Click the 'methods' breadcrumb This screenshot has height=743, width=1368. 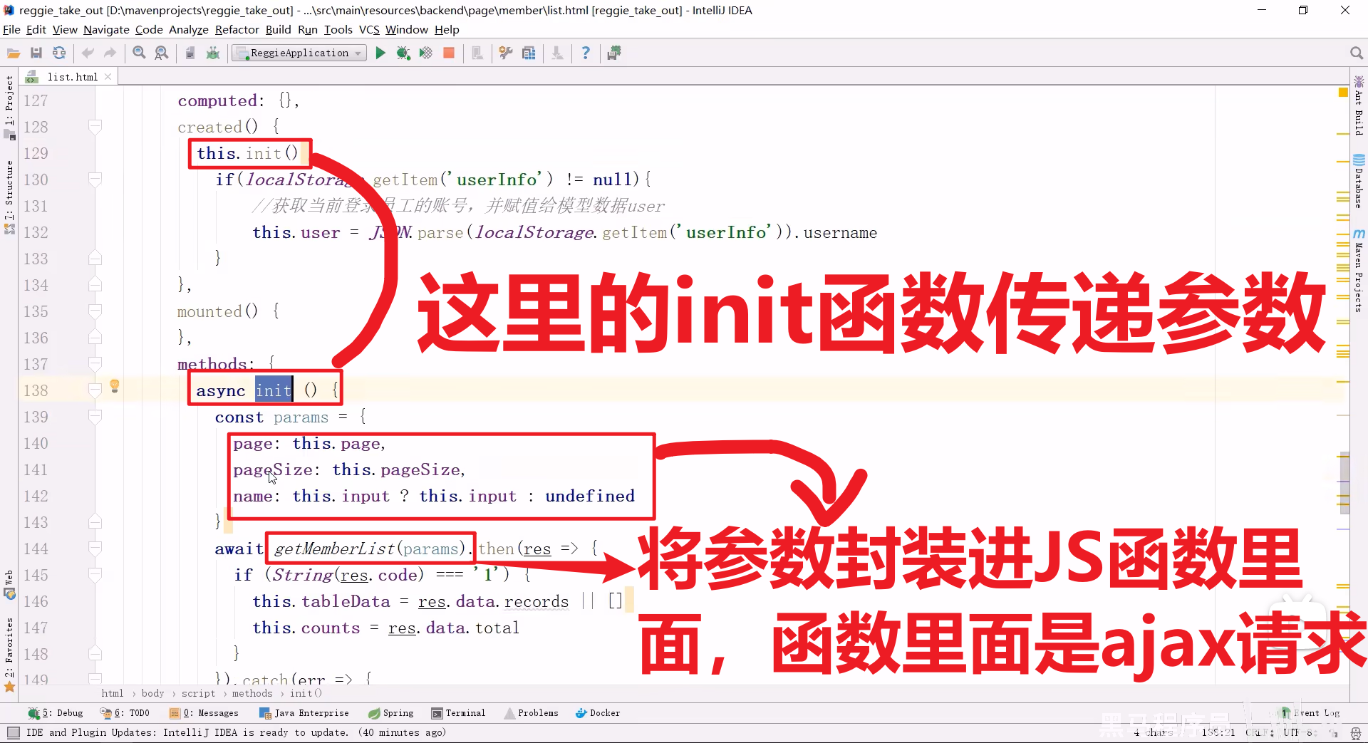[252, 694]
